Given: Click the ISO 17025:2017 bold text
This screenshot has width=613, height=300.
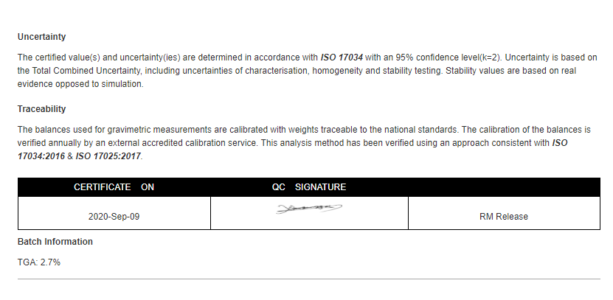Looking at the screenshot, I should pos(108,156).
